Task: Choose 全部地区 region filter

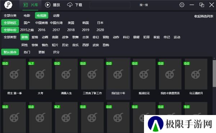Action: (10, 23)
